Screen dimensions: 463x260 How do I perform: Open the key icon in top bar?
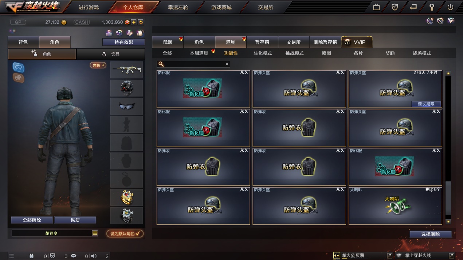[x=432, y=7]
